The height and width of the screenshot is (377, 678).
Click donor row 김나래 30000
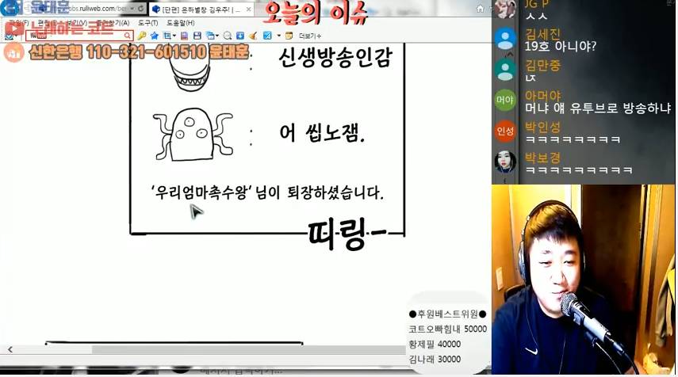[435, 360]
